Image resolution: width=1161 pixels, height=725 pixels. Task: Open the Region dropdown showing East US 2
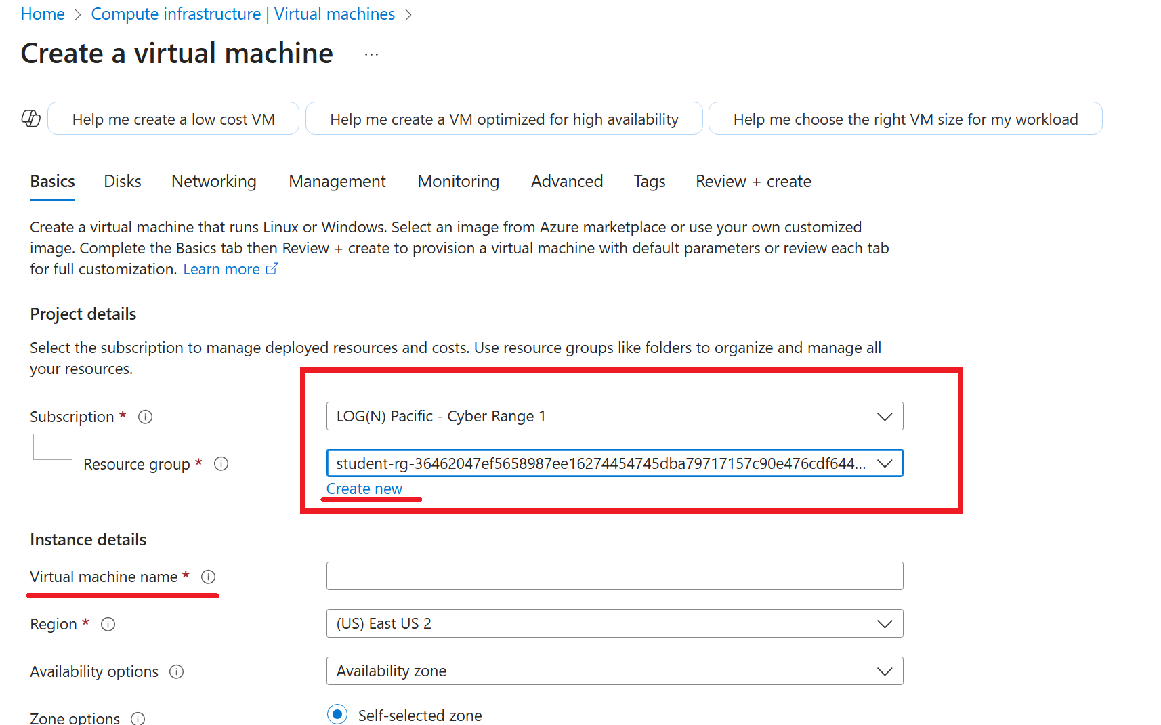click(x=614, y=623)
